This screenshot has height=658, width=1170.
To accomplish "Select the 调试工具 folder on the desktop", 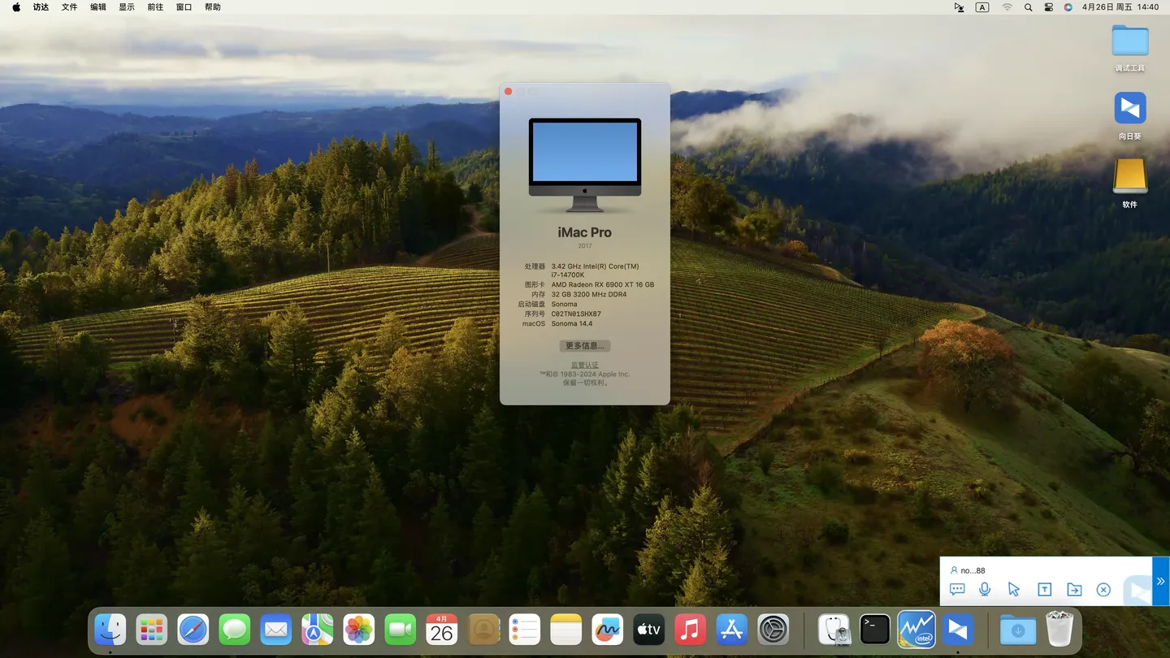I will tap(1129, 42).
